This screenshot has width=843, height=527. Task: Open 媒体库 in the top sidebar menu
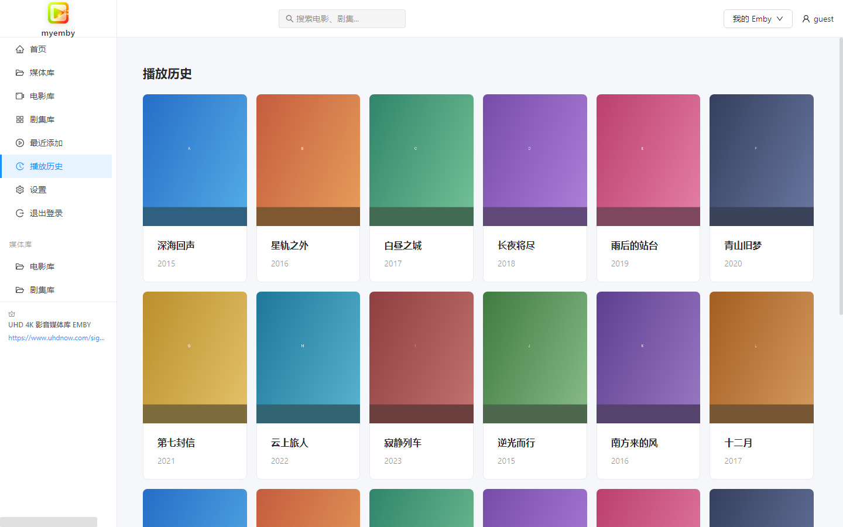pos(56,73)
